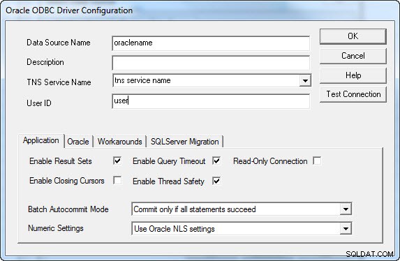Click into the Description field
The width and height of the screenshot is (400, 261).
tap(211, 63)
